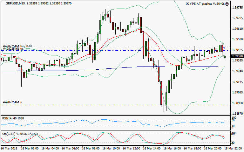Click price axis value 1.39425
The height and width of the screenshot is (152, 244).
pyautogui.click(x=237, y=50)
